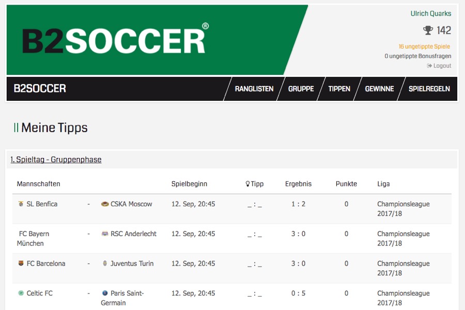Screen dimensions: 465x310
Task: Open the Ranglisten menu item
Action: (254, 89)
